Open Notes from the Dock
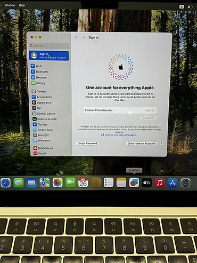Viewport: 197px width, 263px height. pyautogui.click(x=121, y=182)
